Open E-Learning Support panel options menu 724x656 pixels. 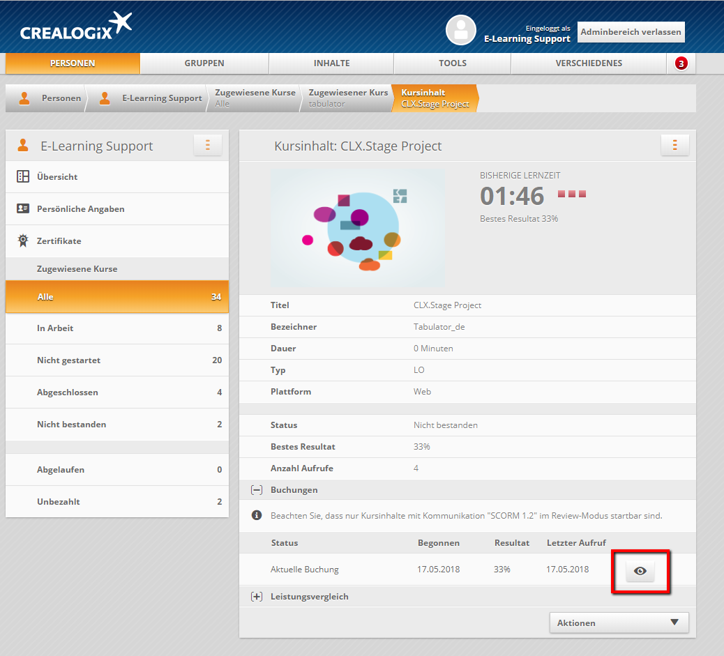coord(207,146)
